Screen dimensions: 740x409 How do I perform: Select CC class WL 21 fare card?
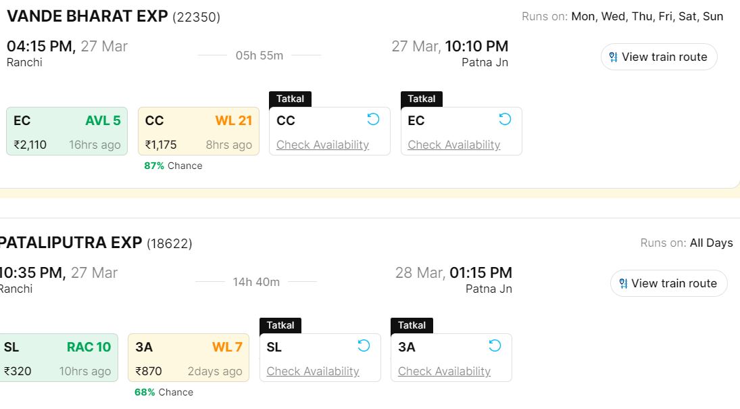(x=199, y=131)
